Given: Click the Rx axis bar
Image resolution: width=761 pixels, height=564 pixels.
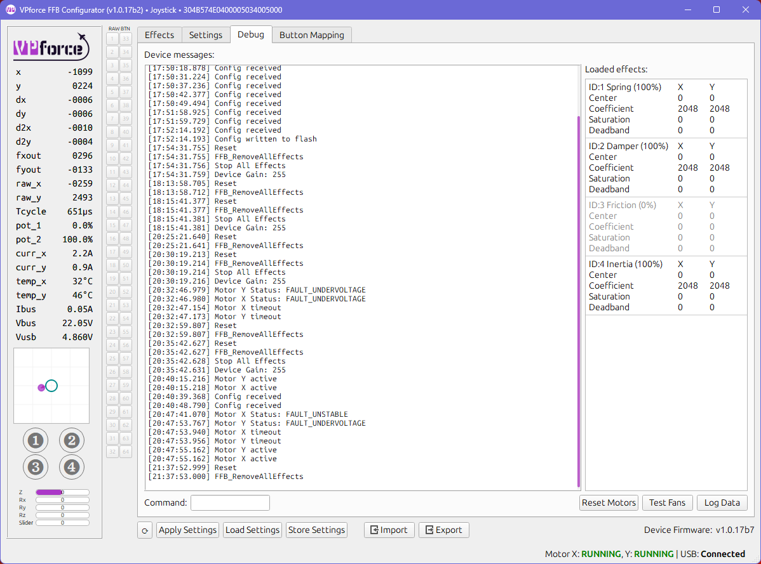Looking at the screenshot, I should 63,500.
